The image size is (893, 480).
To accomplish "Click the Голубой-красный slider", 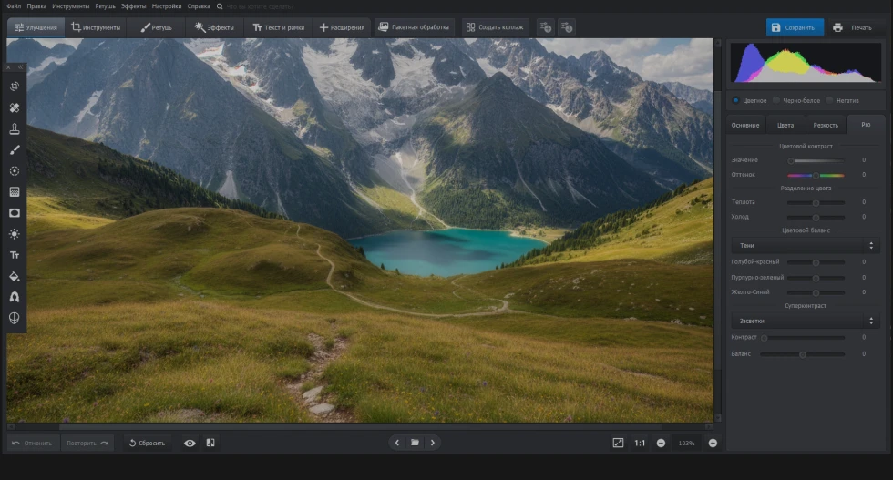I will click(816, 262).
